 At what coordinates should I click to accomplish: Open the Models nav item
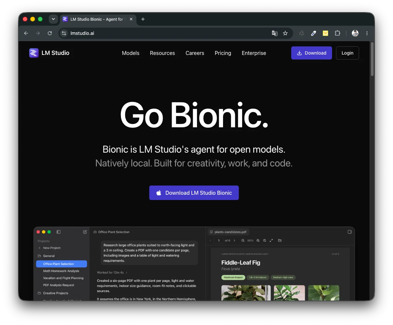(130, 53)
